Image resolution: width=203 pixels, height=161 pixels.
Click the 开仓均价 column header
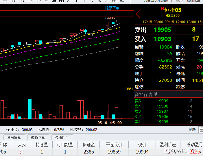[114, 145]
